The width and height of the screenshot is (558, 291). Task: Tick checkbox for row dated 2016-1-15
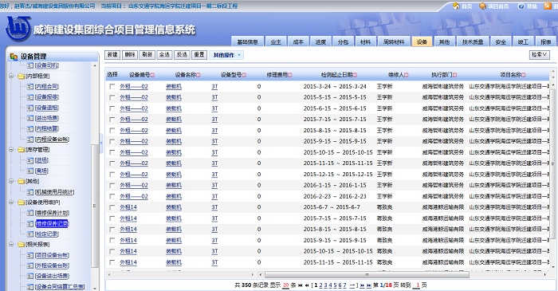(112, 185)
